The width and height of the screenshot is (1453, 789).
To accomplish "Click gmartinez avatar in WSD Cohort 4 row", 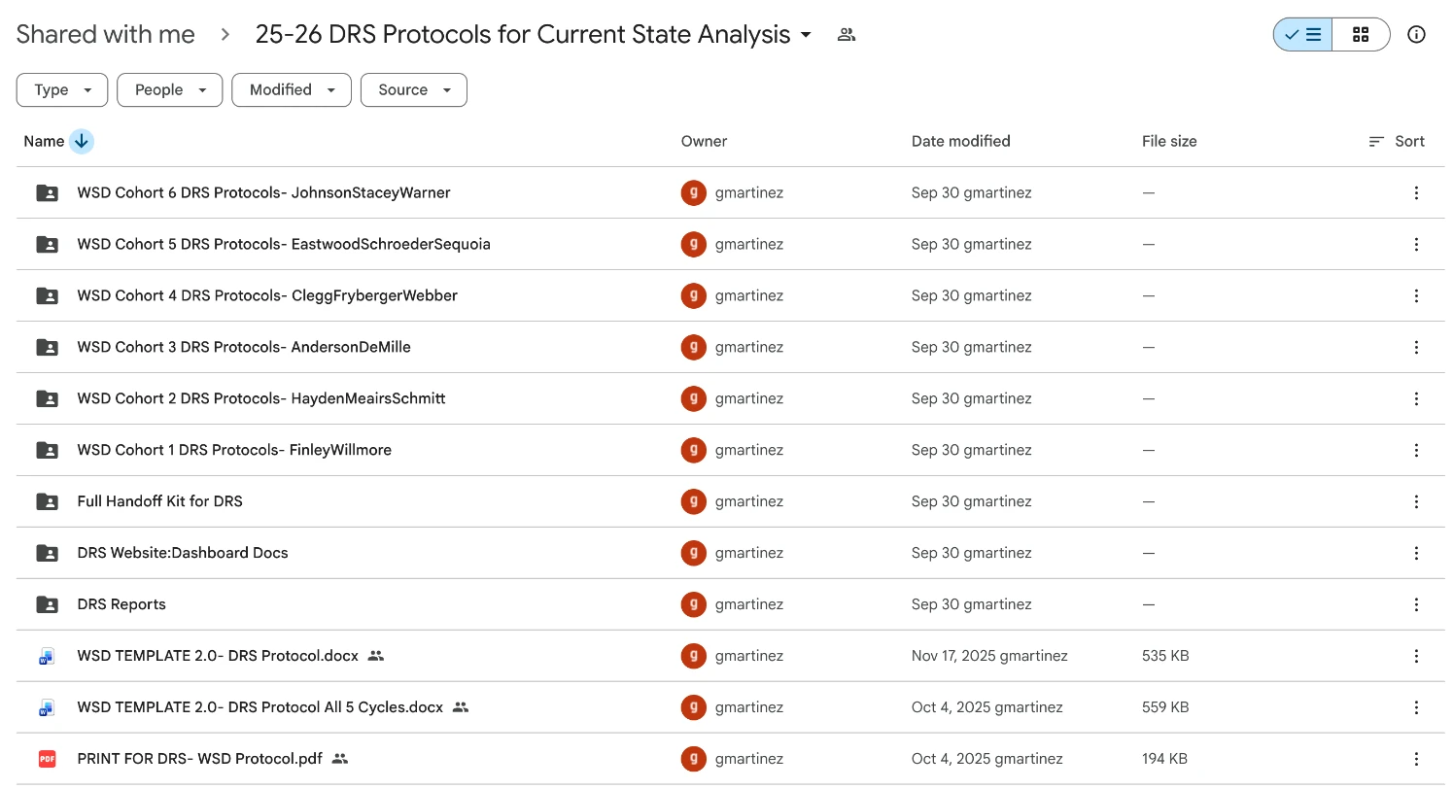I will point(693,295).
